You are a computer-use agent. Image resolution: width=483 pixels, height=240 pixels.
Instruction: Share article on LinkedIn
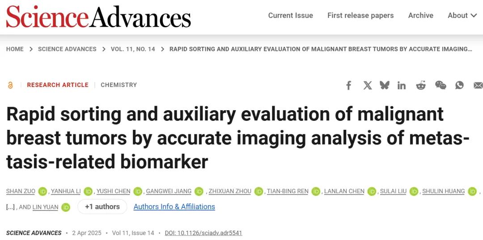click(x=401, y=85)
